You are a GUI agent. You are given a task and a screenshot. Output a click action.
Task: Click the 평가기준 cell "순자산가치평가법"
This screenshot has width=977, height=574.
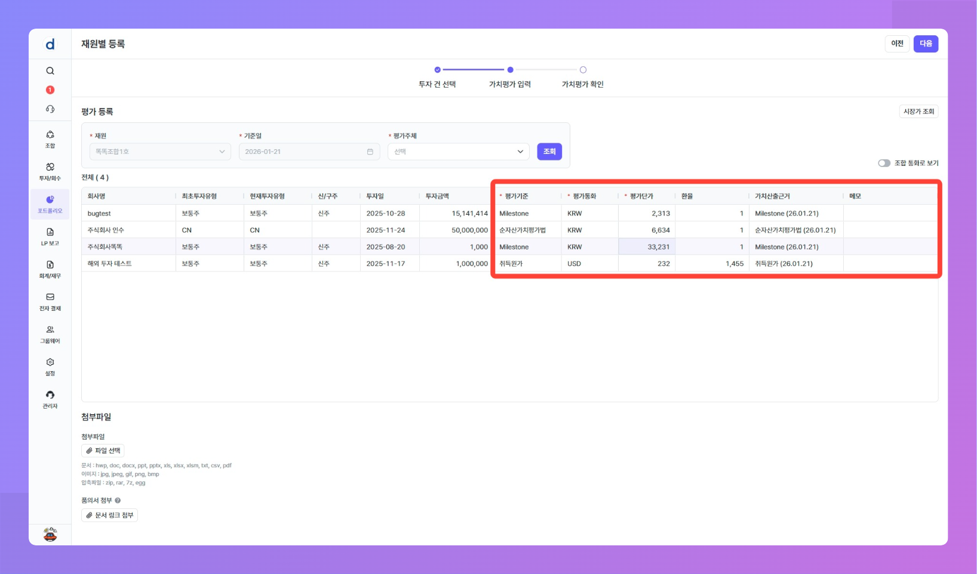coord(523,230)
